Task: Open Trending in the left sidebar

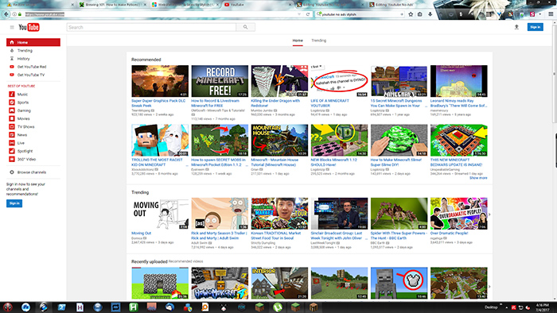Action: (25, 51)
